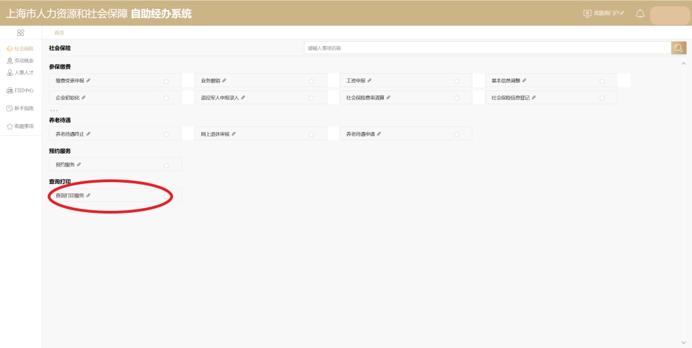
Task: Favorite 企业初始化 with its star
Action: [x=166, y=98]
